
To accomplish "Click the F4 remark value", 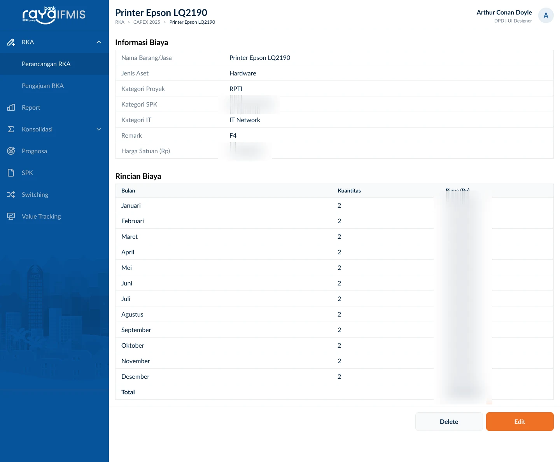I will click(x=233, y=135).
